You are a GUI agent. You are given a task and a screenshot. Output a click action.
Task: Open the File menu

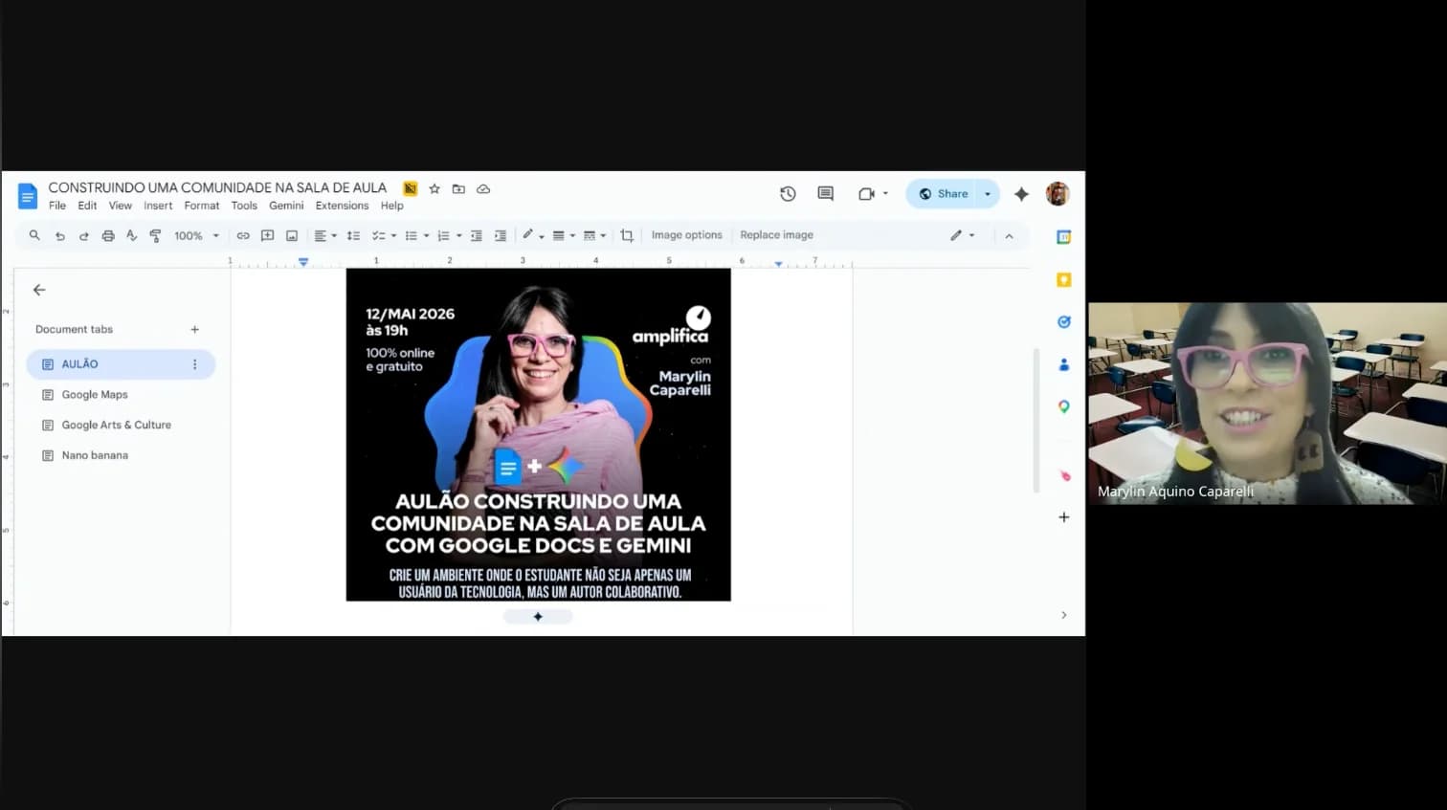pos(57,206)
